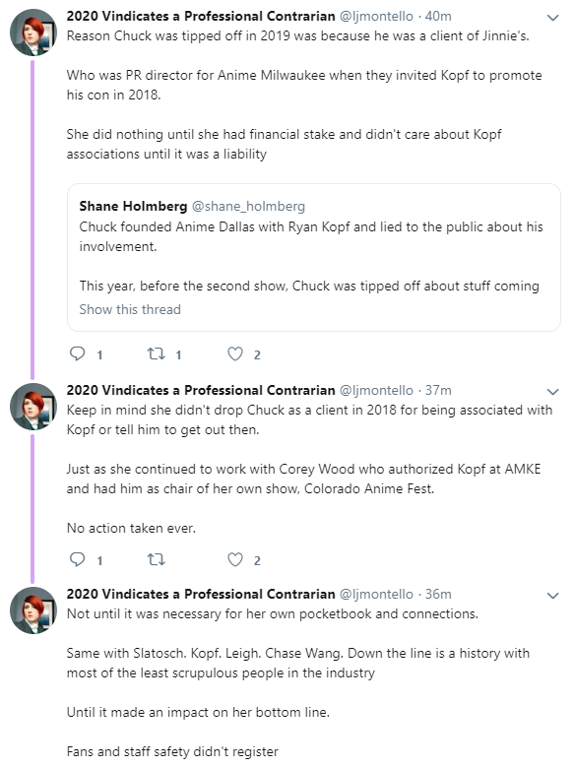Click 'Show this thread' link

point(130,309)
